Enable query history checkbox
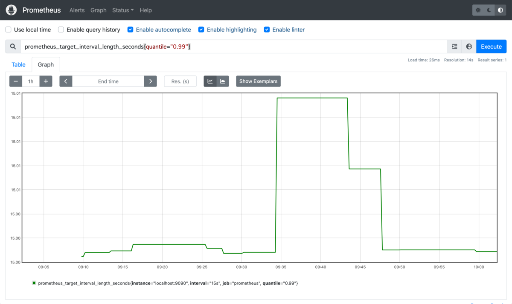The height and width of the screenshot is (304, 512). pyautogui.click(x=61, y=30)
